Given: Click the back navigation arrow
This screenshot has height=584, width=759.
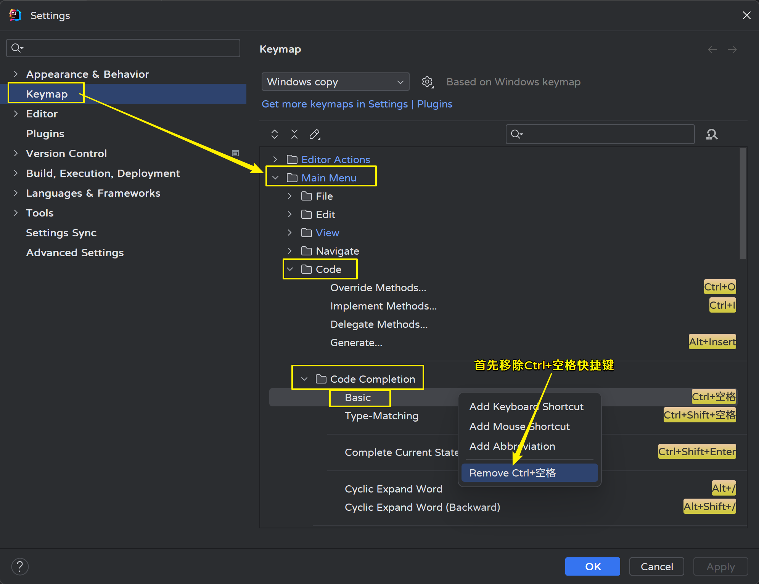Looking at the screenshot, I should (712, 50).
